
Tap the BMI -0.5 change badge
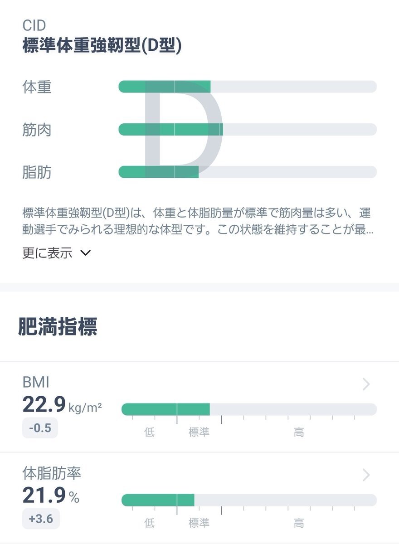tap(40, 428)
